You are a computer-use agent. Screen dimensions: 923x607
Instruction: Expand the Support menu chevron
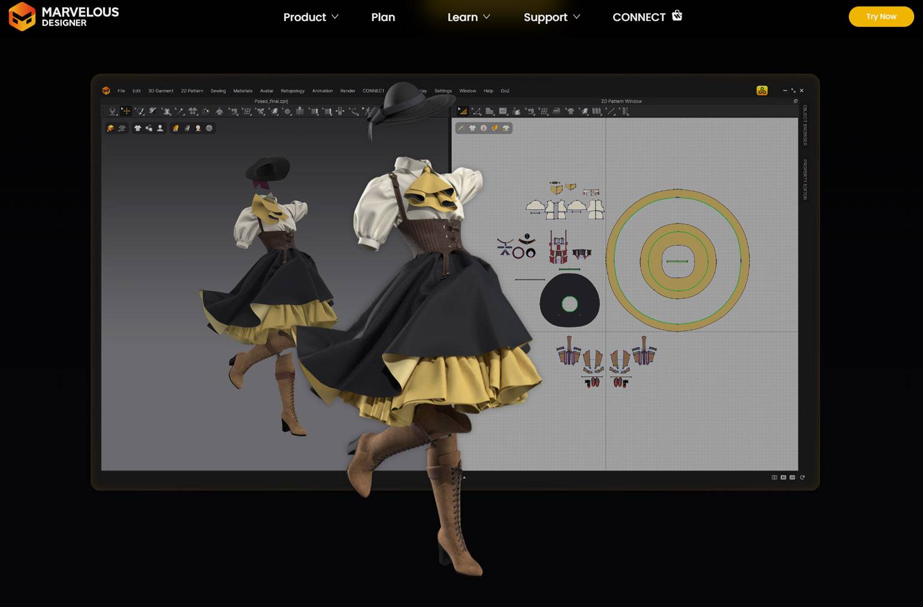(577, 17)
